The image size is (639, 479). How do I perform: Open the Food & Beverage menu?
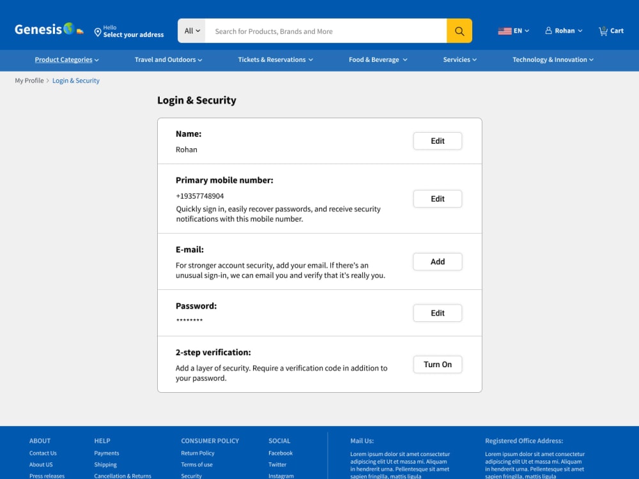pyautogui.click(x=378, y=59)
